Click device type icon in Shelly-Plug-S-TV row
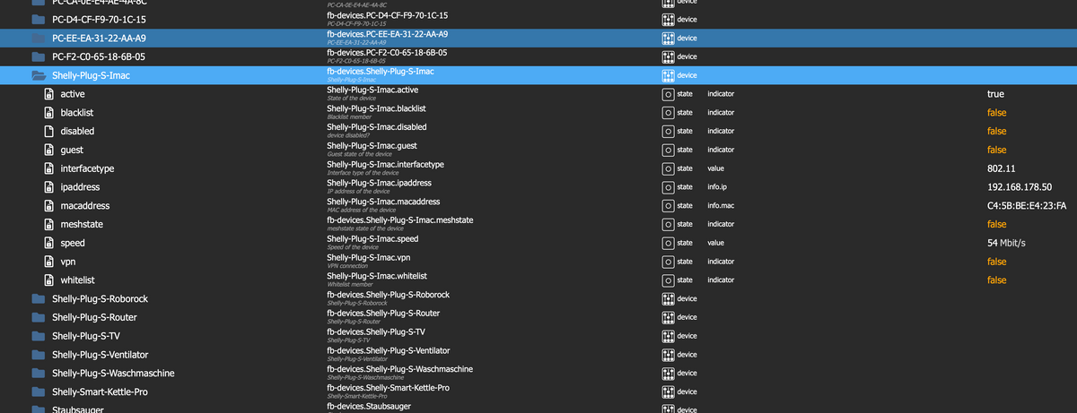The image size is (1077, 413). pos(667,336)
